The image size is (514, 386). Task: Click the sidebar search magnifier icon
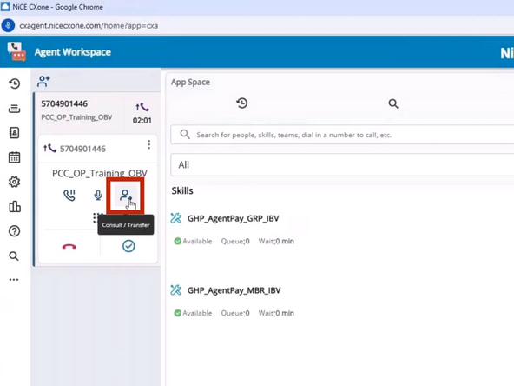14,256
